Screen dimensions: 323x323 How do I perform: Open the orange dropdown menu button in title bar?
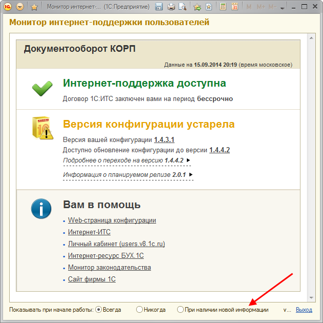click(20, 7)
